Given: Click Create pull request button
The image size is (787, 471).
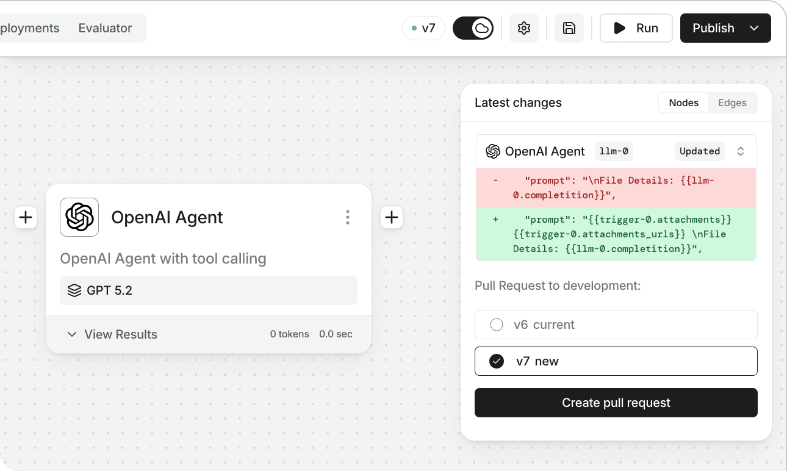Looking at the screenshot, I should (x=616, y=403).
